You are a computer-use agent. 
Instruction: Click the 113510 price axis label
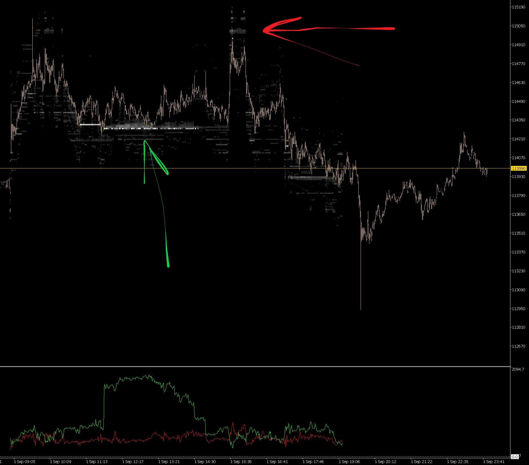pyautogui.click(x=519, y=233)
